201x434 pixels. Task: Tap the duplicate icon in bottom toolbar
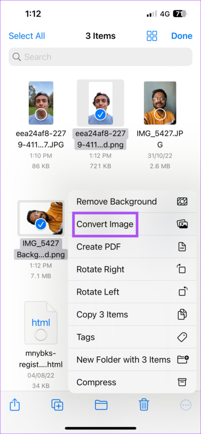click(x=57, y=405)
